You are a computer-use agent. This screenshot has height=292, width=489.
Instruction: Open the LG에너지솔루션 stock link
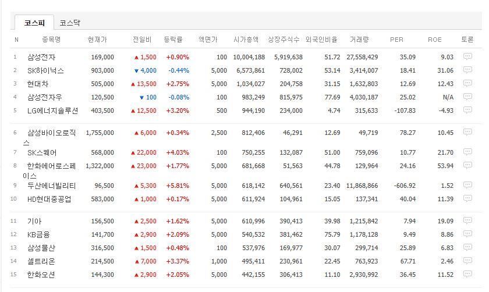click(x=52, y=111)
